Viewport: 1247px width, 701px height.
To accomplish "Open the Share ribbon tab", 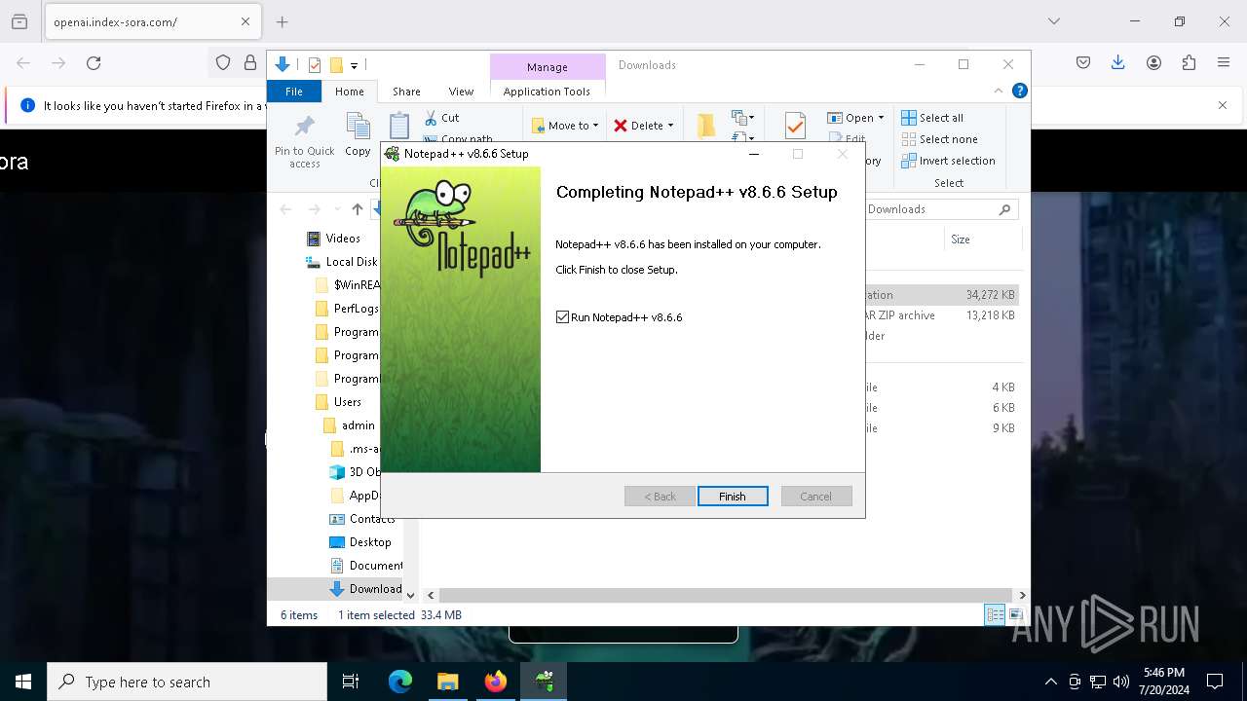I will (x=406, y=92).
